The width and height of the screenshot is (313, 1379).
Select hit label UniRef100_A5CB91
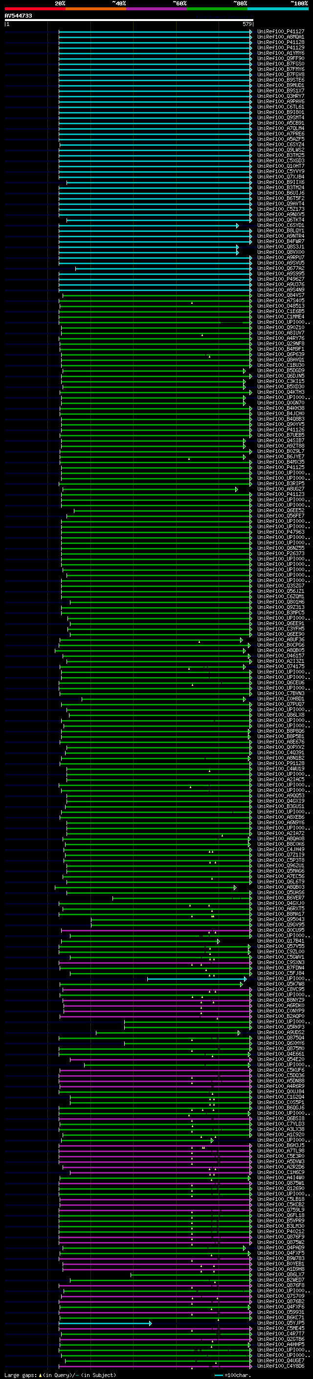[281, 123]
